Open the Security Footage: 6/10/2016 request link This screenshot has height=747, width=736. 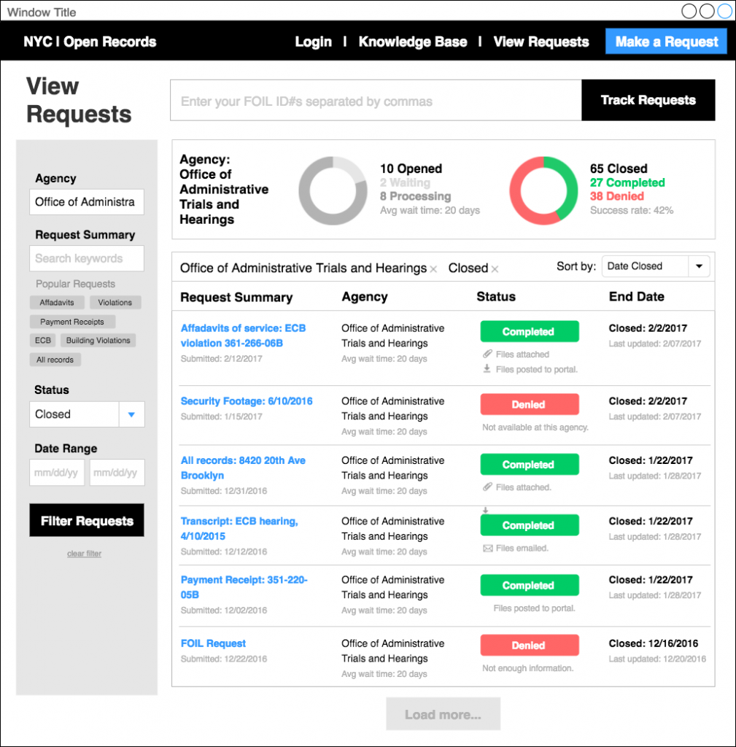[x=246, y=400]
